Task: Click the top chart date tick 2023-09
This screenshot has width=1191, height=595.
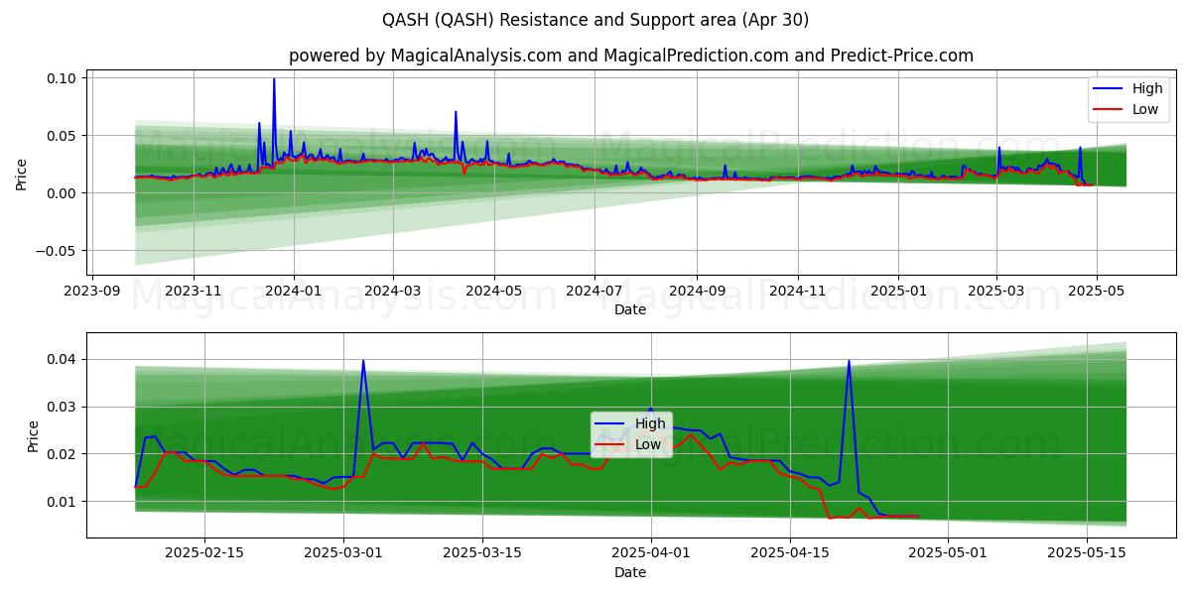Action: tap(92, 292)
